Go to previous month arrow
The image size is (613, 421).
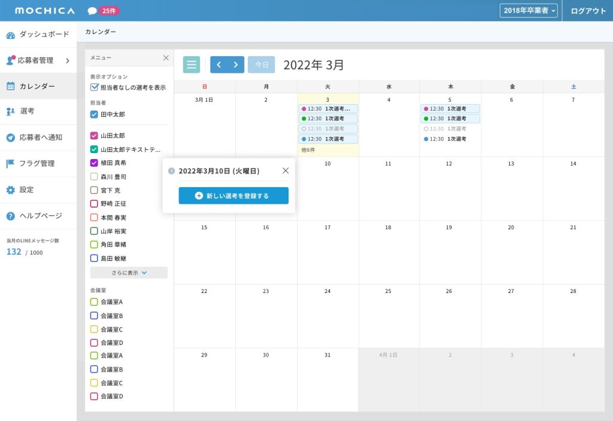[219, 65]
